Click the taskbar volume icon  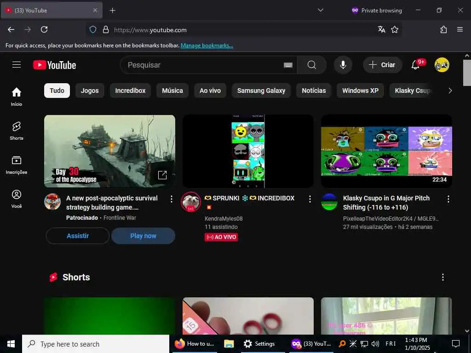pyautogui.click(x=375, y=344)
